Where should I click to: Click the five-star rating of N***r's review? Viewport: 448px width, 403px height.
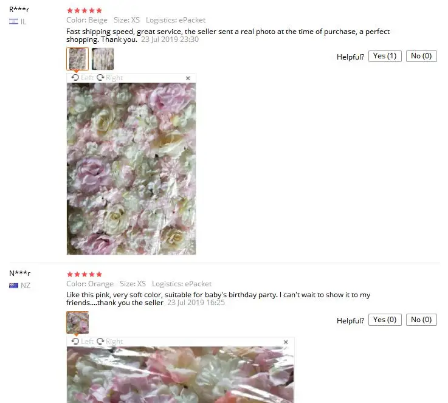(x=84, y=275)
